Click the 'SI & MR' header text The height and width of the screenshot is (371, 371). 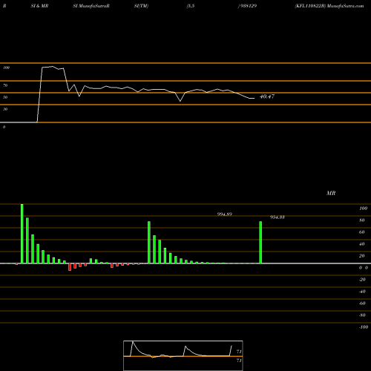click(39, 6)
